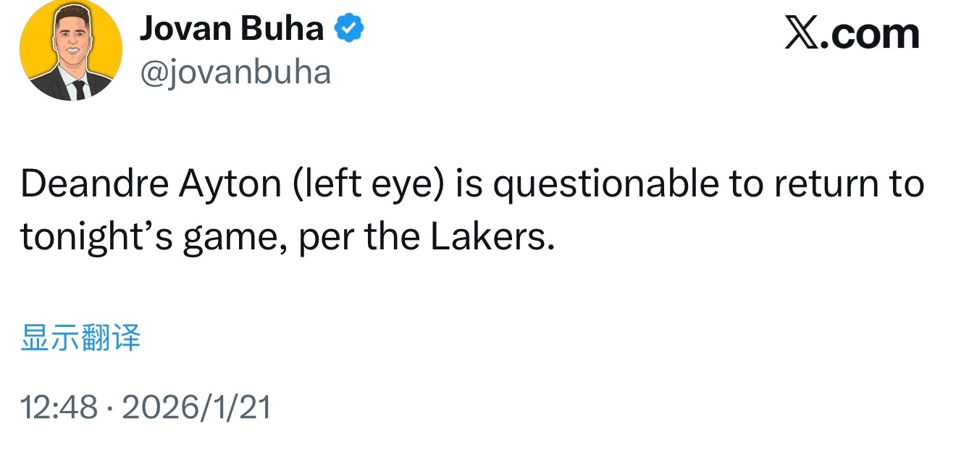Click the 12:48 post time

58,407
